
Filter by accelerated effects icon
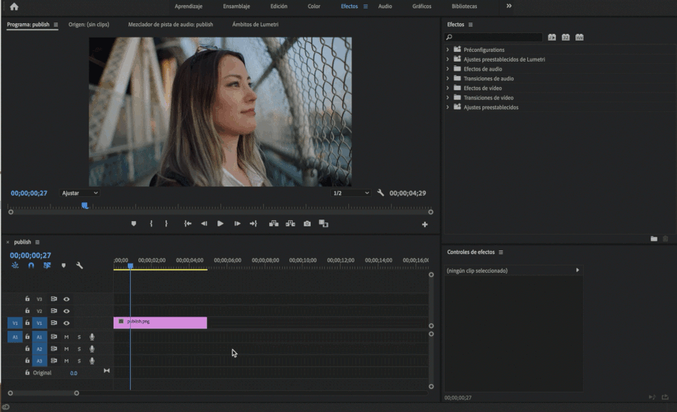click(x=552, y=37)
